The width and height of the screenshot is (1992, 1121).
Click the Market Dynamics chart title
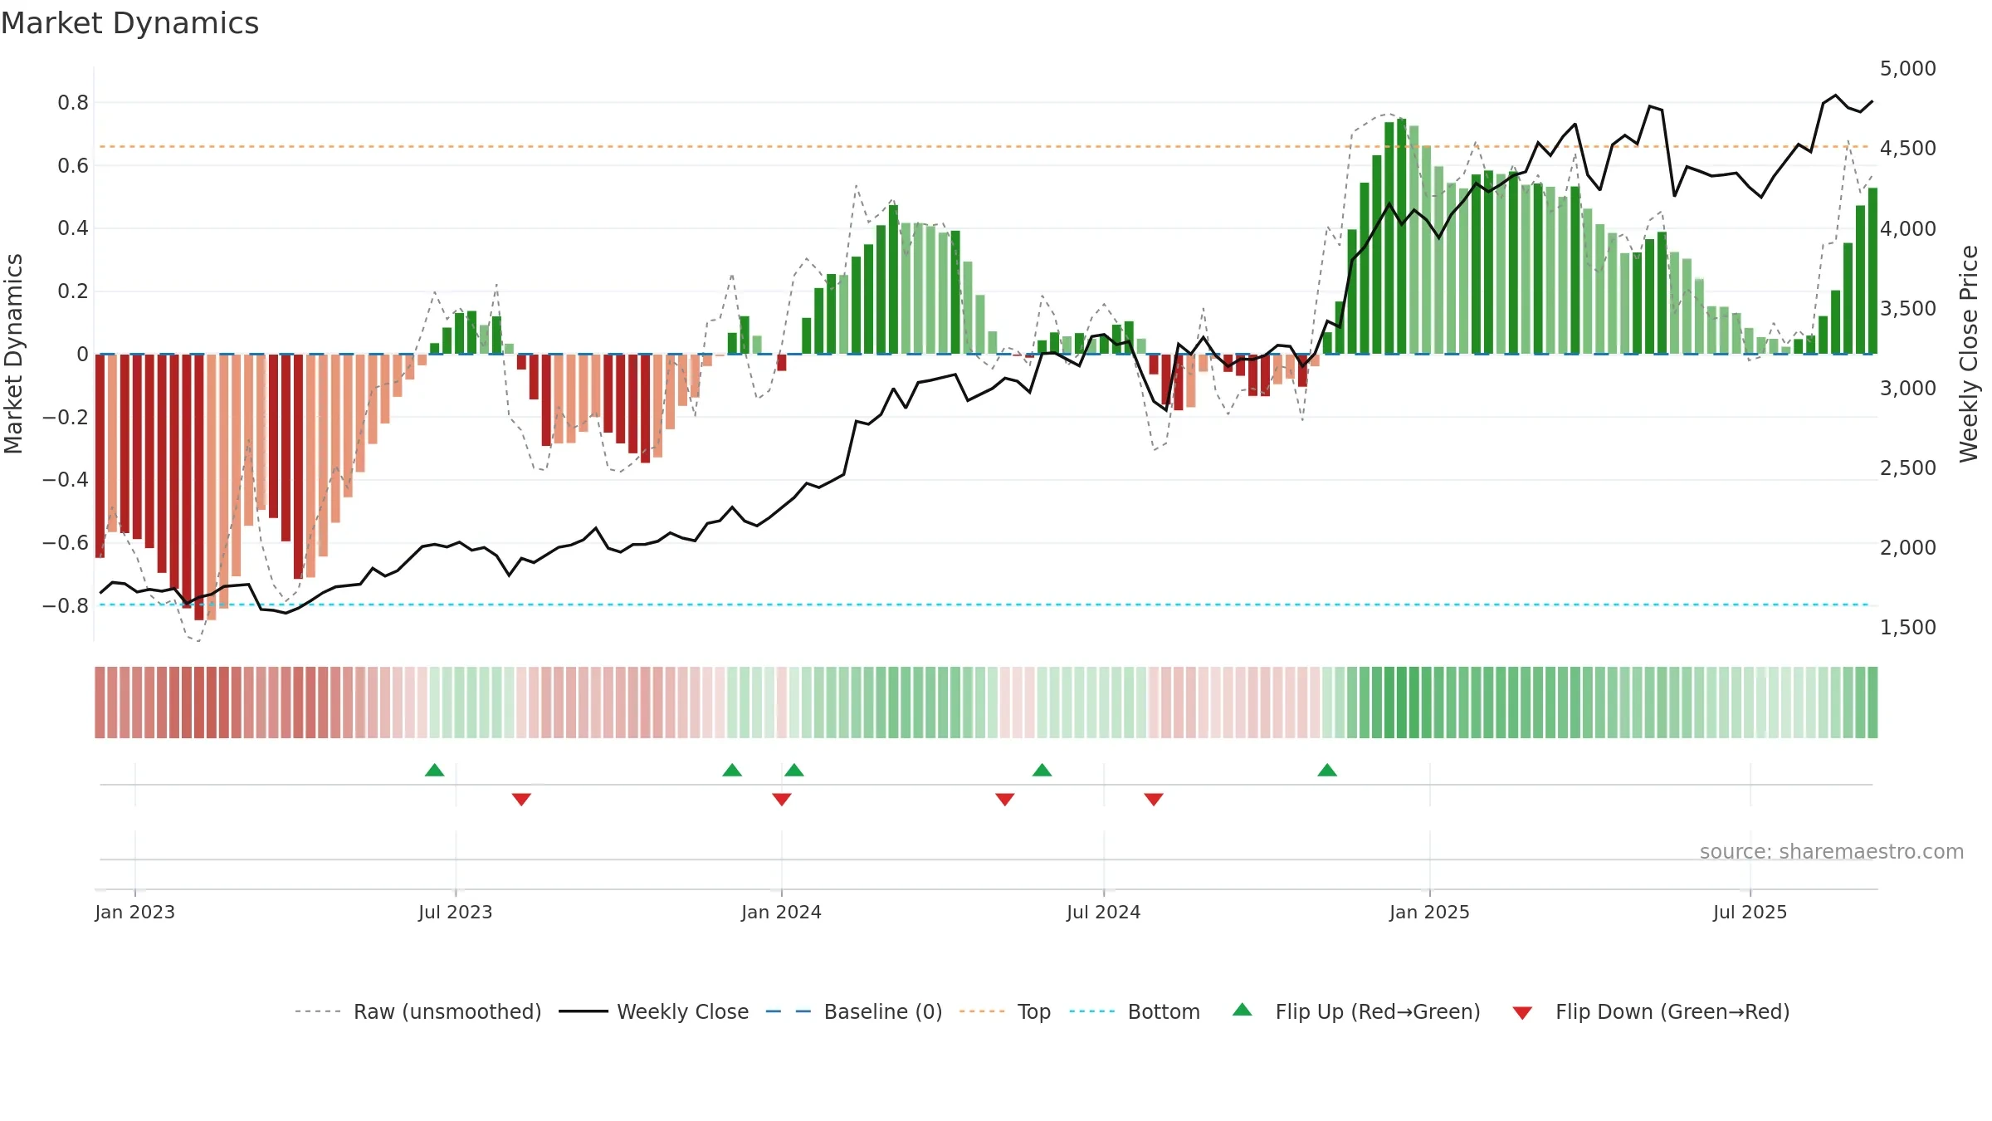[x=129, y=23]
